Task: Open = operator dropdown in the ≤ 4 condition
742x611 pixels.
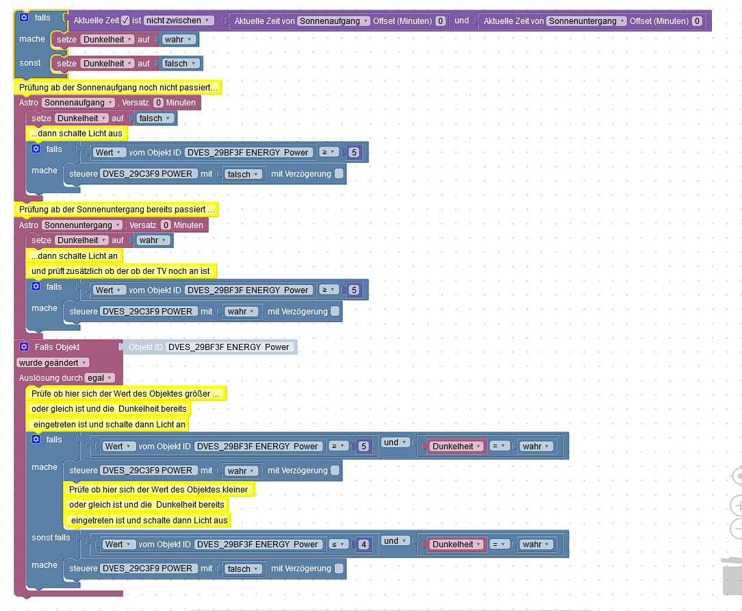Action: pos(499,545)
